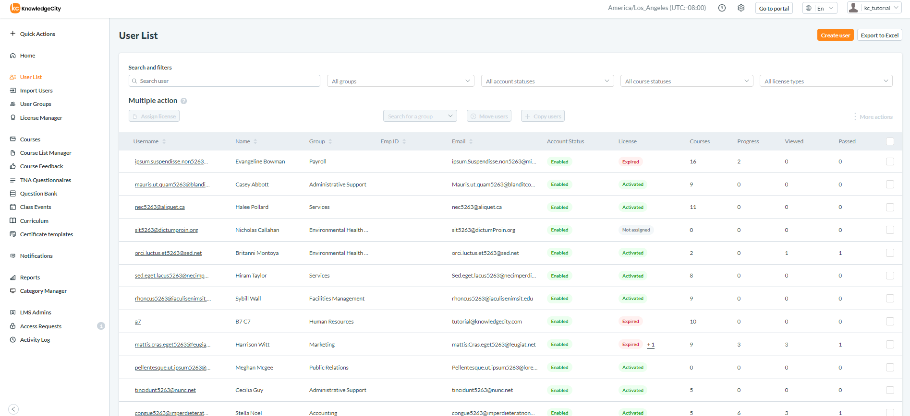Image resolution: width=910 pixels, height=416 pixels.
Task: Click the help question mark icon in header
Action: point(722,8)
